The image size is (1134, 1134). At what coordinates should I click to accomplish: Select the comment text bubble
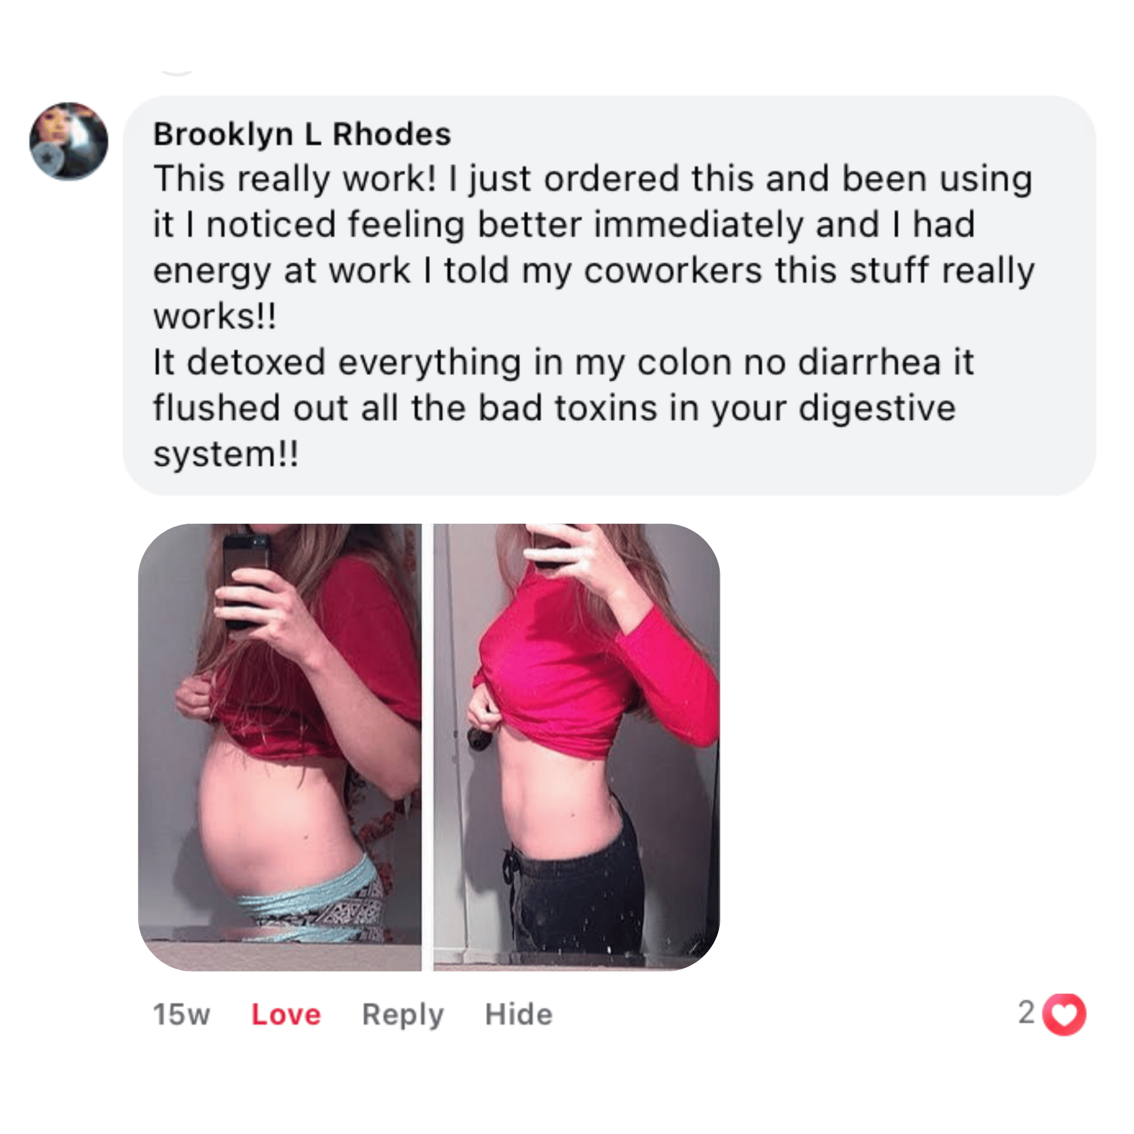(x=609, y=296)
